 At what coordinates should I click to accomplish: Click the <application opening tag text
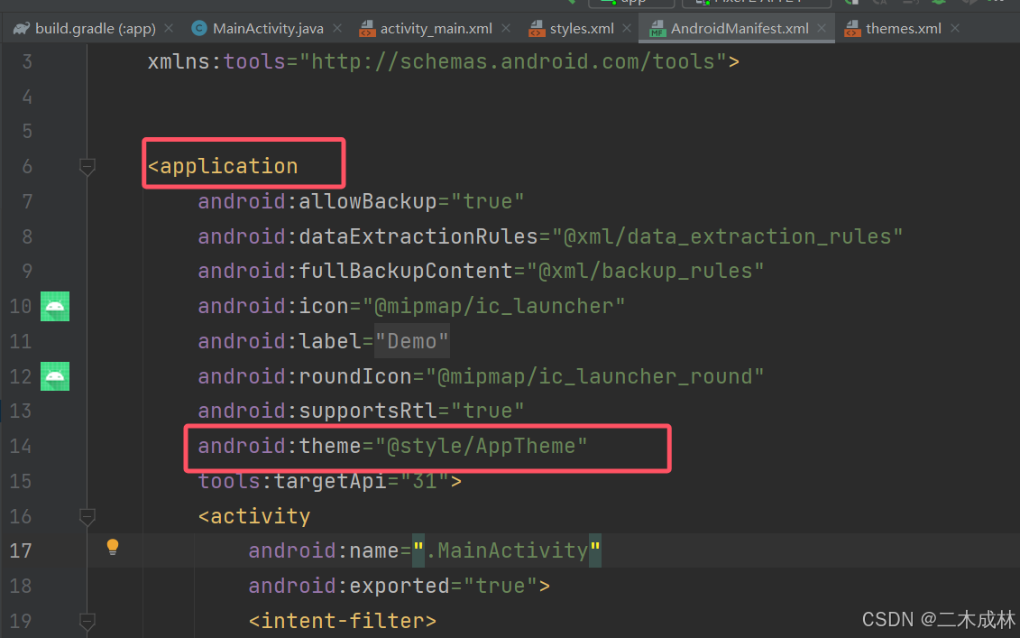pyautogui.click(x=223, y=167)
